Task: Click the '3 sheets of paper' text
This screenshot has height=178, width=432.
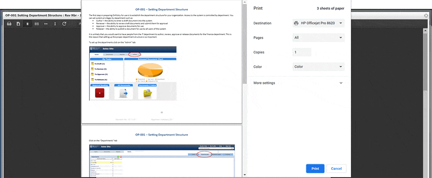Action: pyautogui.click(x=330, y=8)
